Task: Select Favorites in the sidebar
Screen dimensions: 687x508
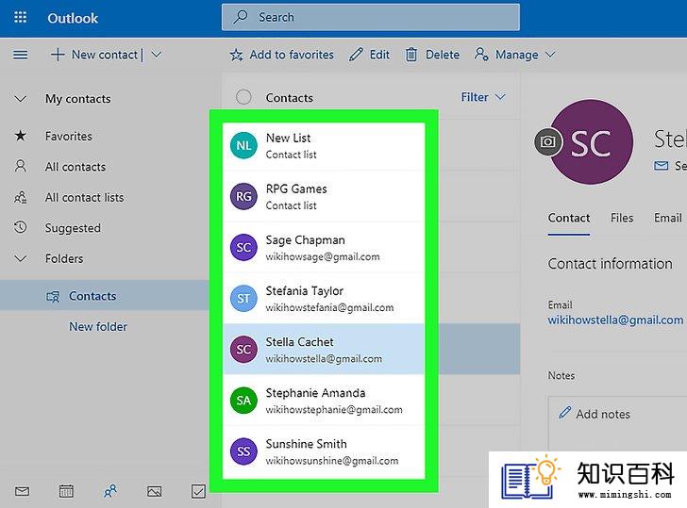Action: pyautogui.click(x=68, y=136)
